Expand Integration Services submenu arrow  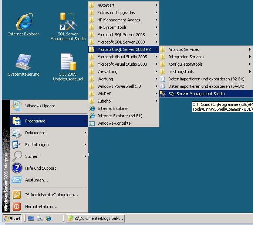tap(250, 57)
